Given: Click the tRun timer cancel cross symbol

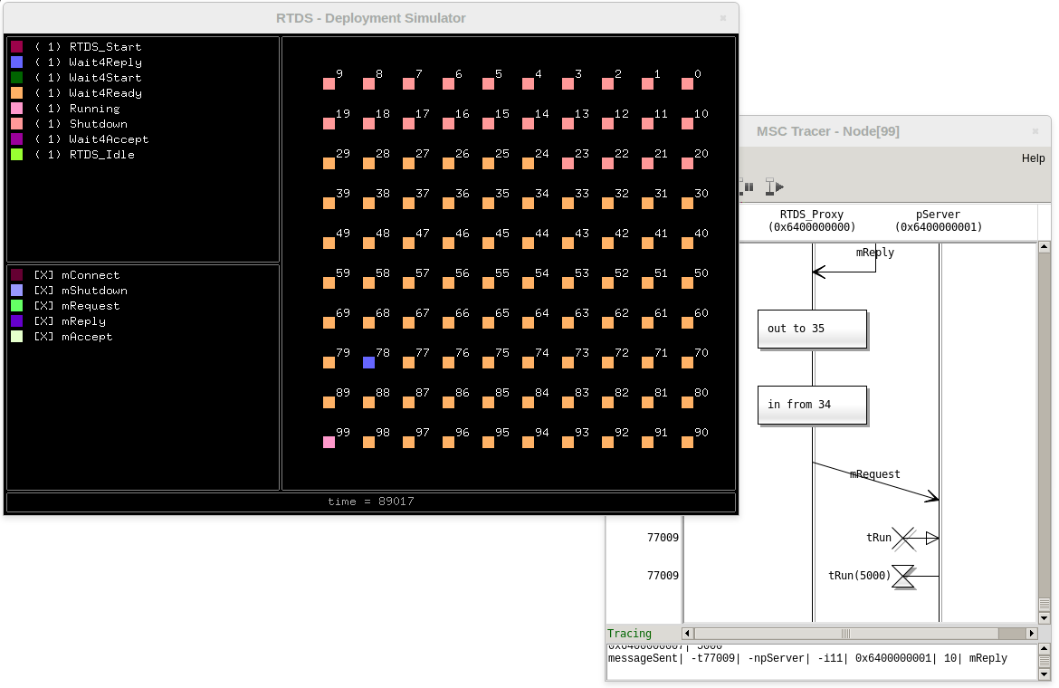Looking at the screenshot, I should pos(903,539).
